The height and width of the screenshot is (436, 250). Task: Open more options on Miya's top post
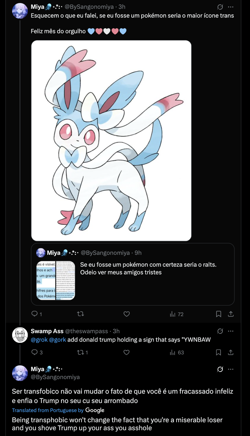click(231, 7)
